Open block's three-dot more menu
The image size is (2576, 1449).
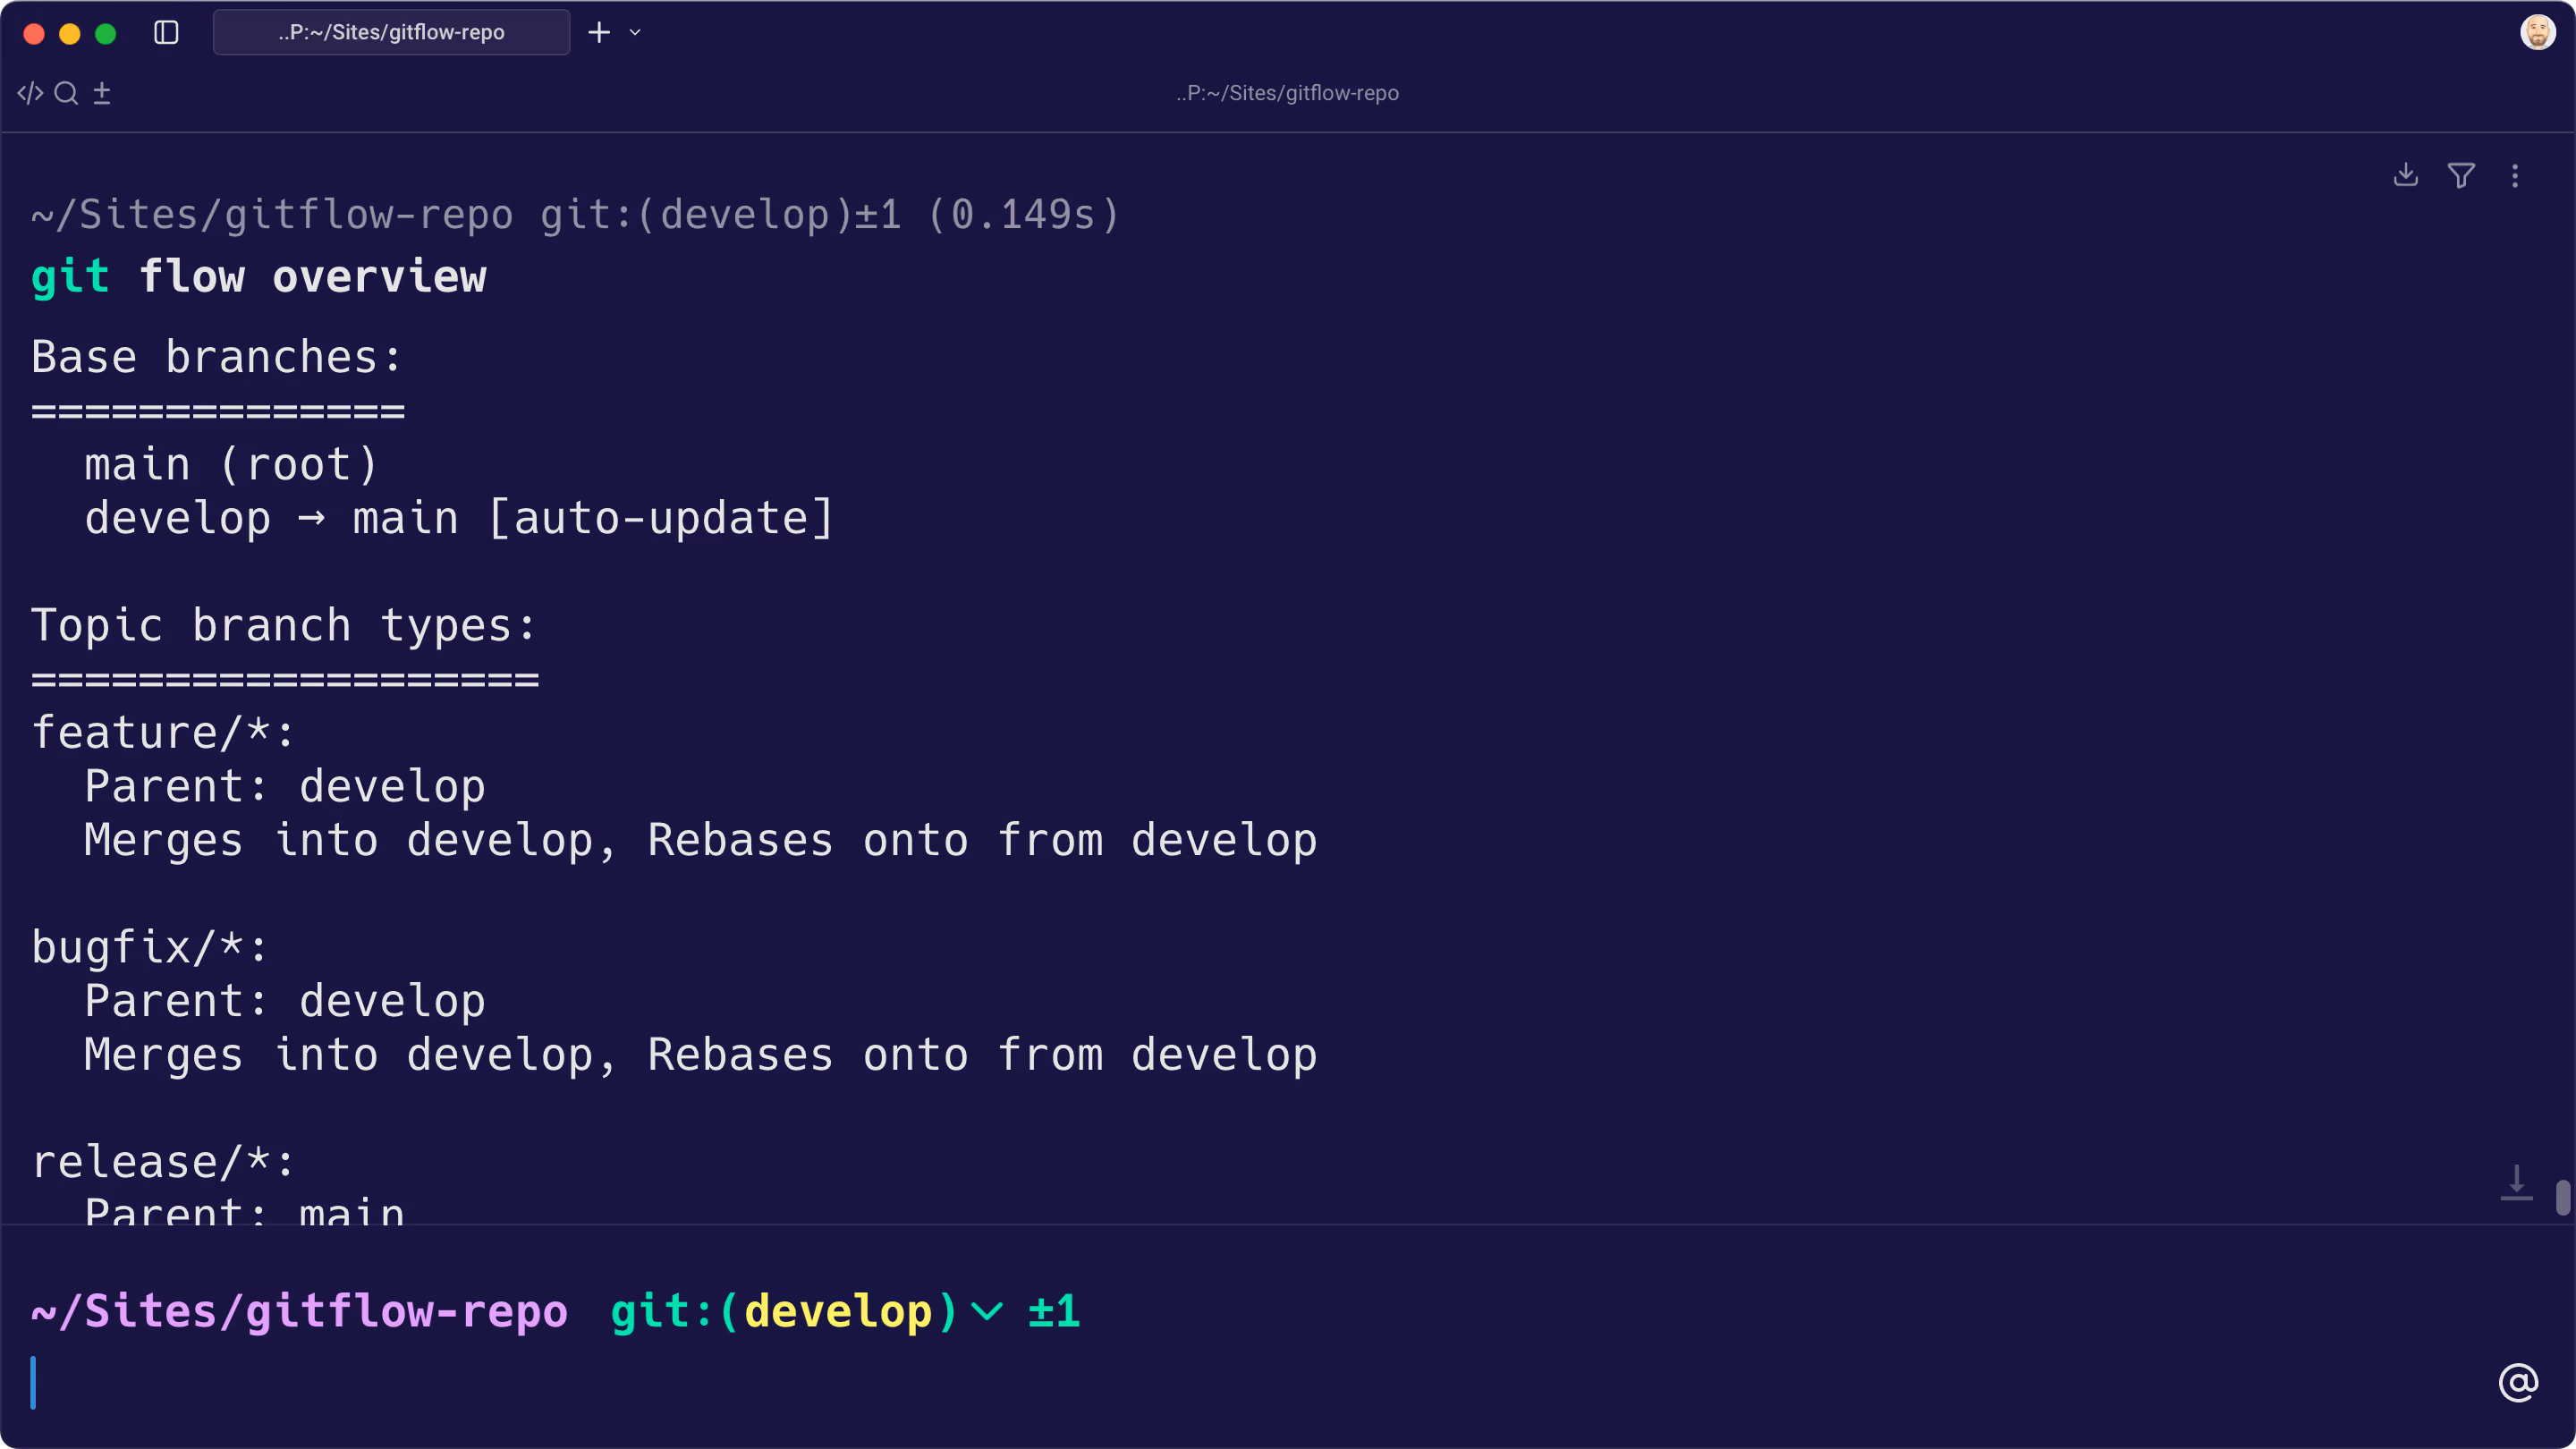tap(2515, 176)
